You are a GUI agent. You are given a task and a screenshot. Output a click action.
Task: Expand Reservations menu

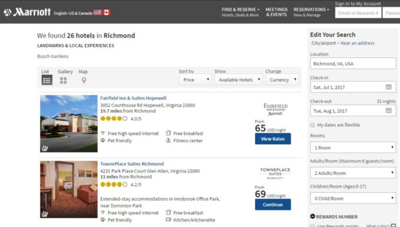click(x=311, y=12)
